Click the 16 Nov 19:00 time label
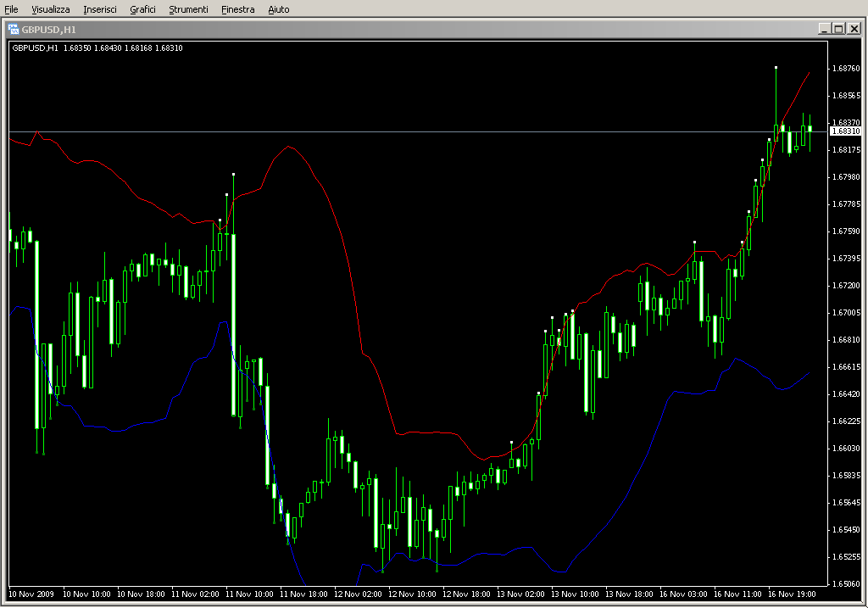868x608 pixels. [x=792, y=594]
